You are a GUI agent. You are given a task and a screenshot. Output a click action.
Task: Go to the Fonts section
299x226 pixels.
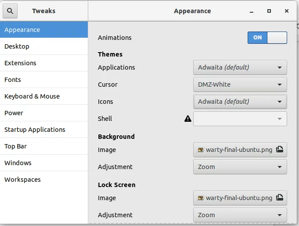(13, 80)
